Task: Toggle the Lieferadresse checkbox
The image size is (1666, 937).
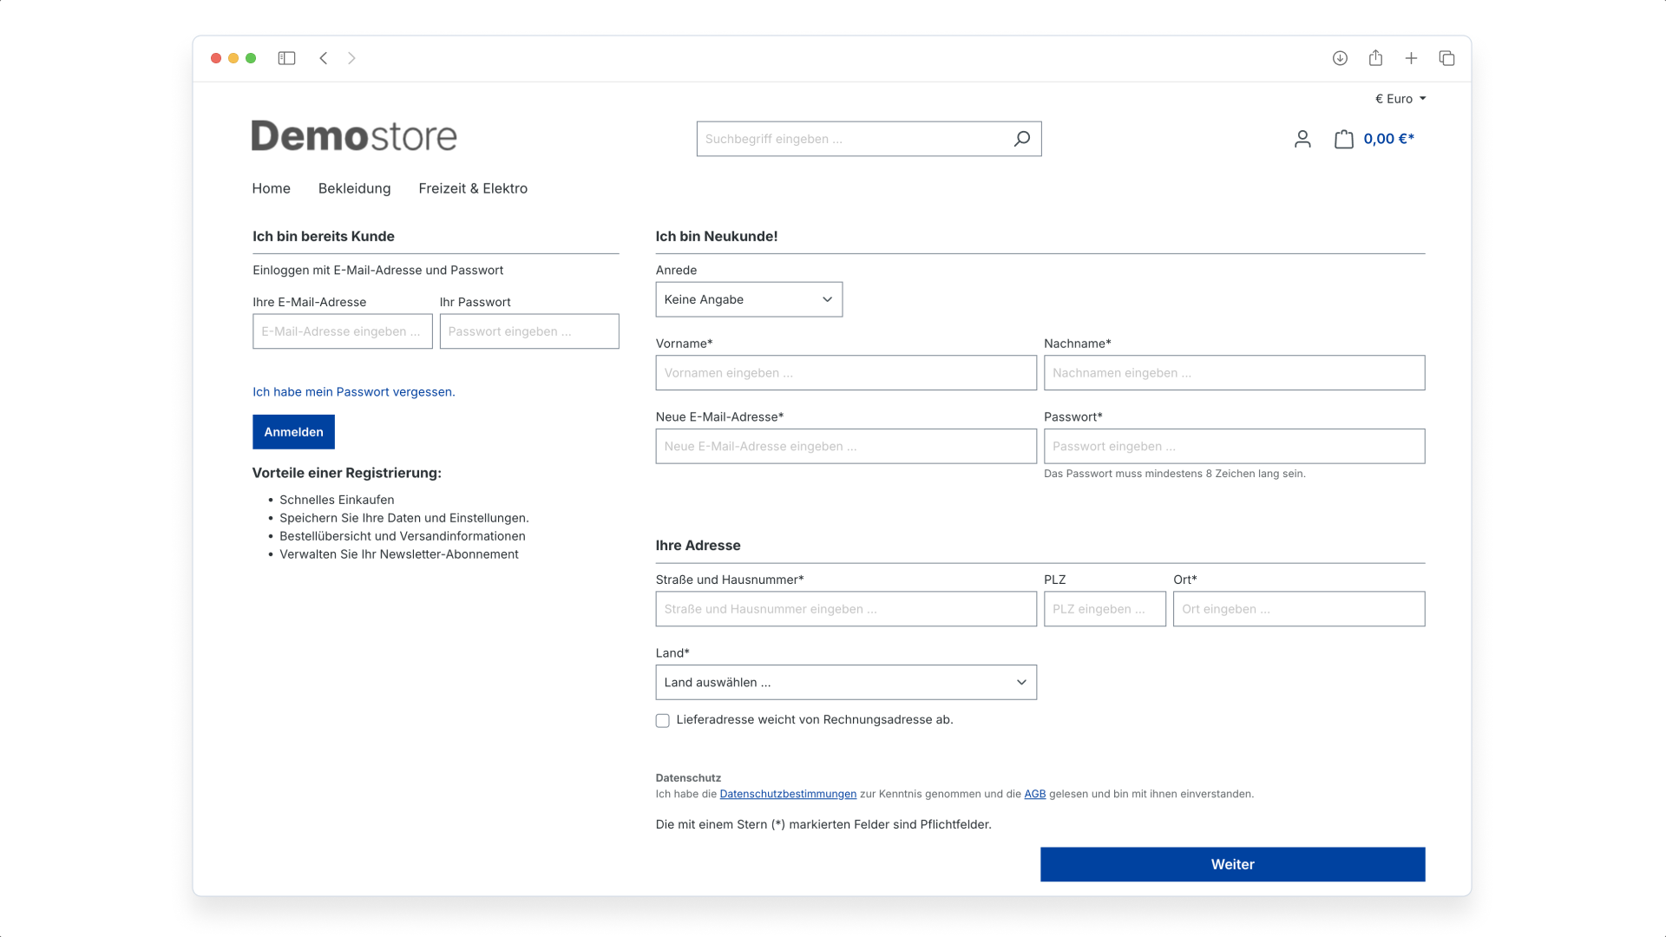Action: point(661,719)
